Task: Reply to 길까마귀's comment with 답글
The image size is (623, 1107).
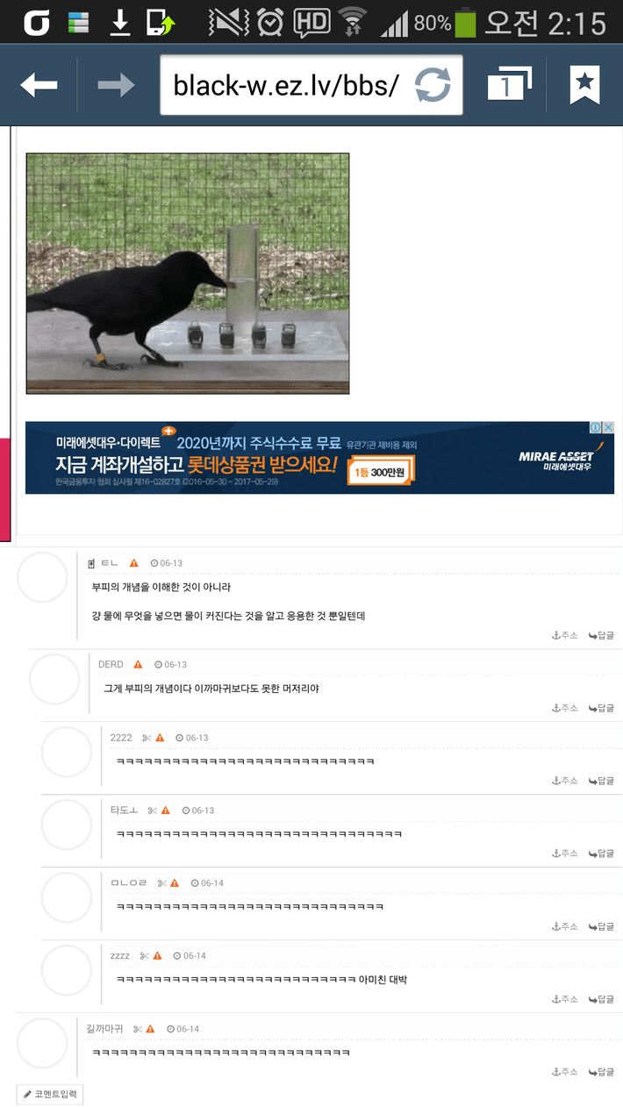Action: pyautogui.click(x=602, y=1072)
